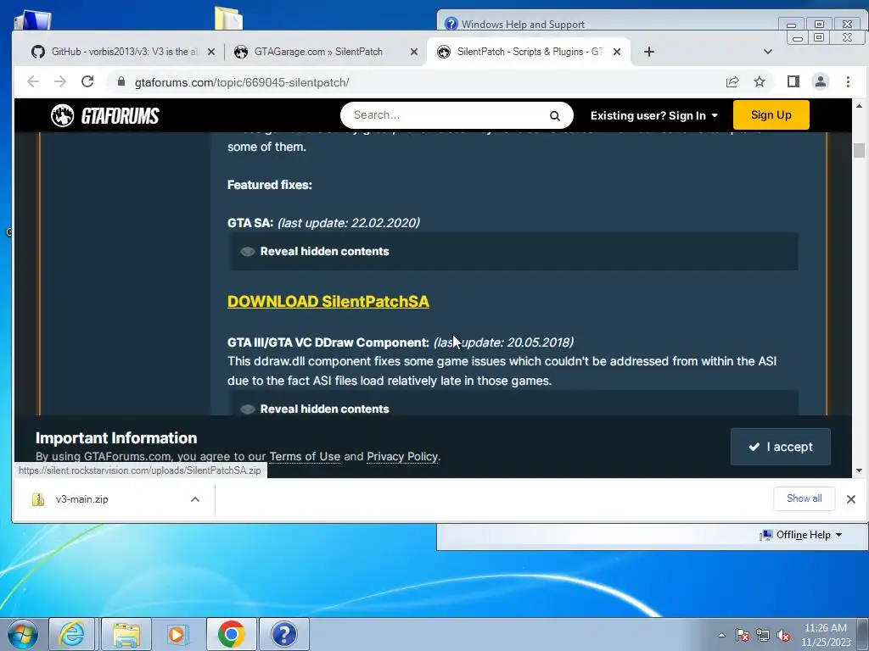The image size is (869, 651).
Task: Open the desktop folder icon
Action: (x=228, y=18)
